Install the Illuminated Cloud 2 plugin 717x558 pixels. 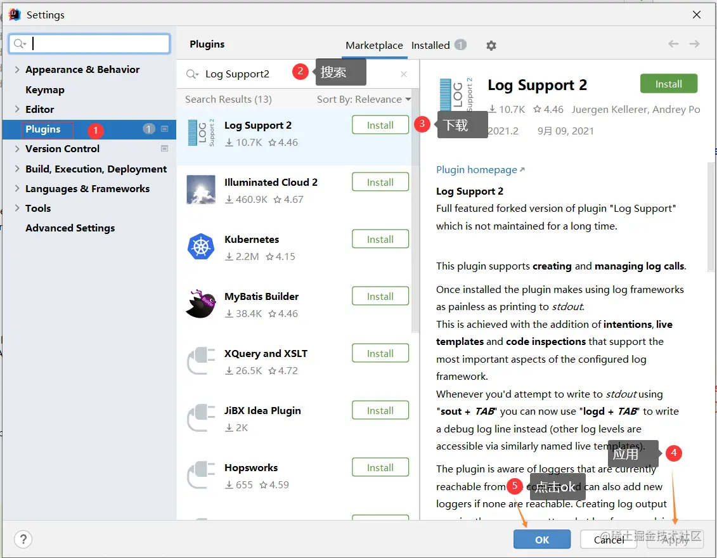380,182
